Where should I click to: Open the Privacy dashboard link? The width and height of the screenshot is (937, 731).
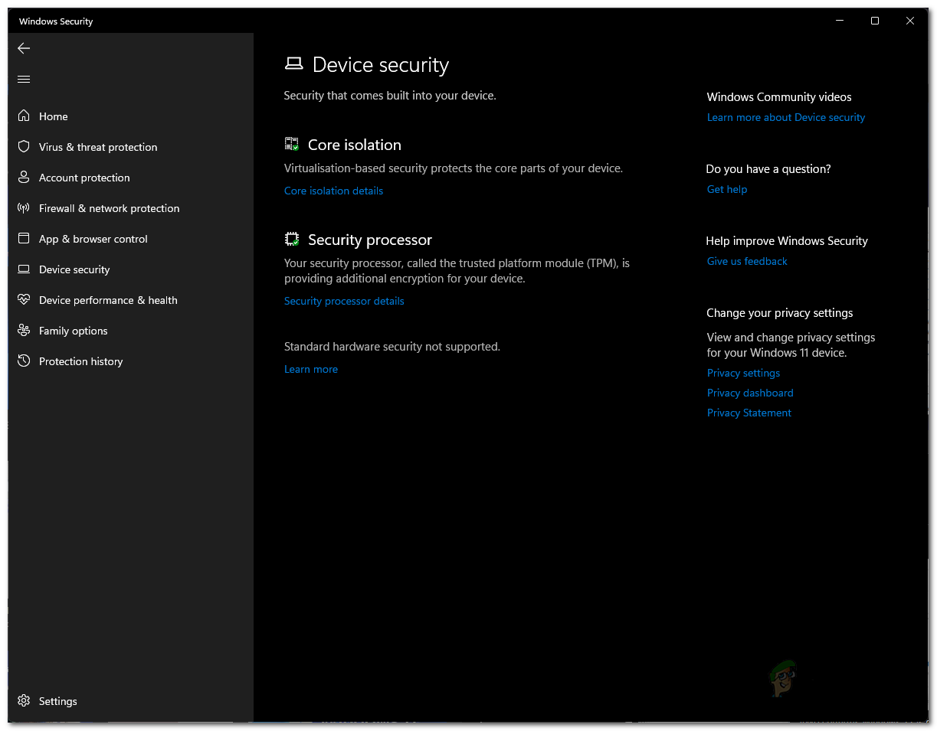tap(749, 392)
